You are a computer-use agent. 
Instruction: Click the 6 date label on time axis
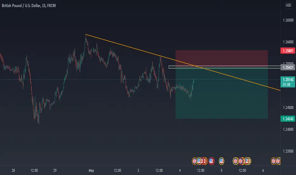pos(263,171)
